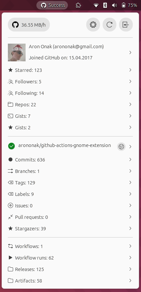Viewport: 141px width, 292px height.
Task: Click the logout icon button
Action: point(126,25)
